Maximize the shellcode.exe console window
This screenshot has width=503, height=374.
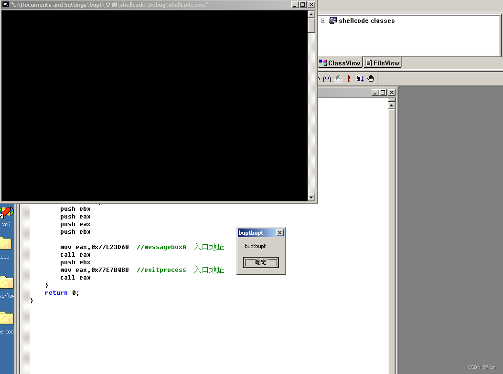click(303, 4)
